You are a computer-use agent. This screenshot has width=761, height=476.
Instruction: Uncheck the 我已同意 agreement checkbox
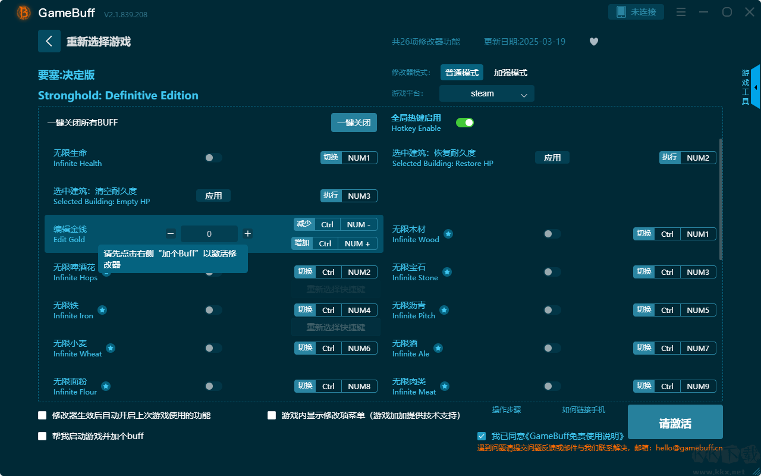tap(482, 436)
